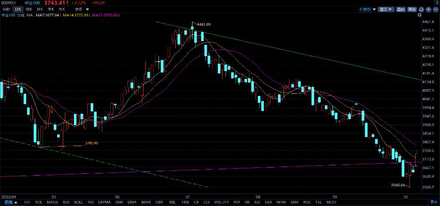
Task: Click the 画线 draw line button
Action: point(412,9)
